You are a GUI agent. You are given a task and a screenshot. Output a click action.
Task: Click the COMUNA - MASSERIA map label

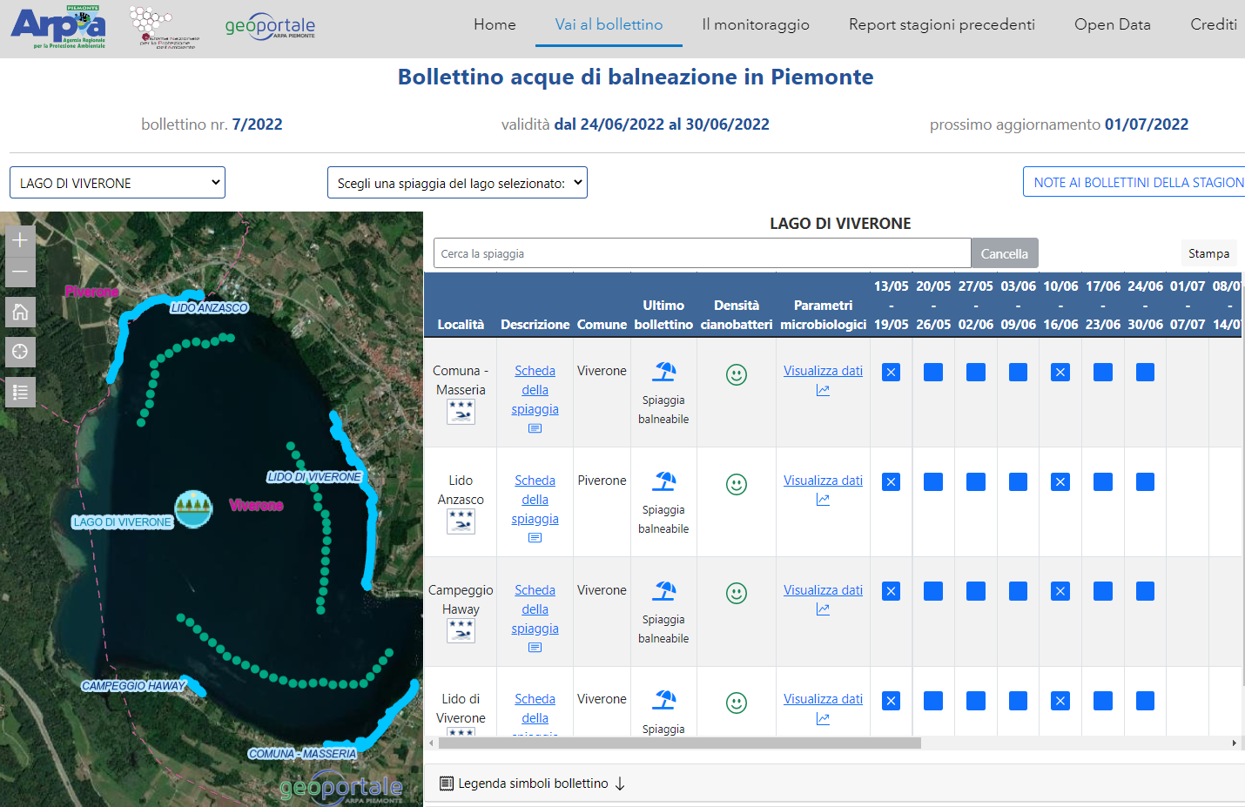(302, 754)
